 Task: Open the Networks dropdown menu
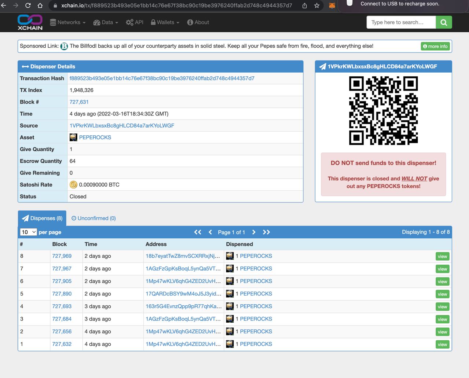tap(67, 22)
